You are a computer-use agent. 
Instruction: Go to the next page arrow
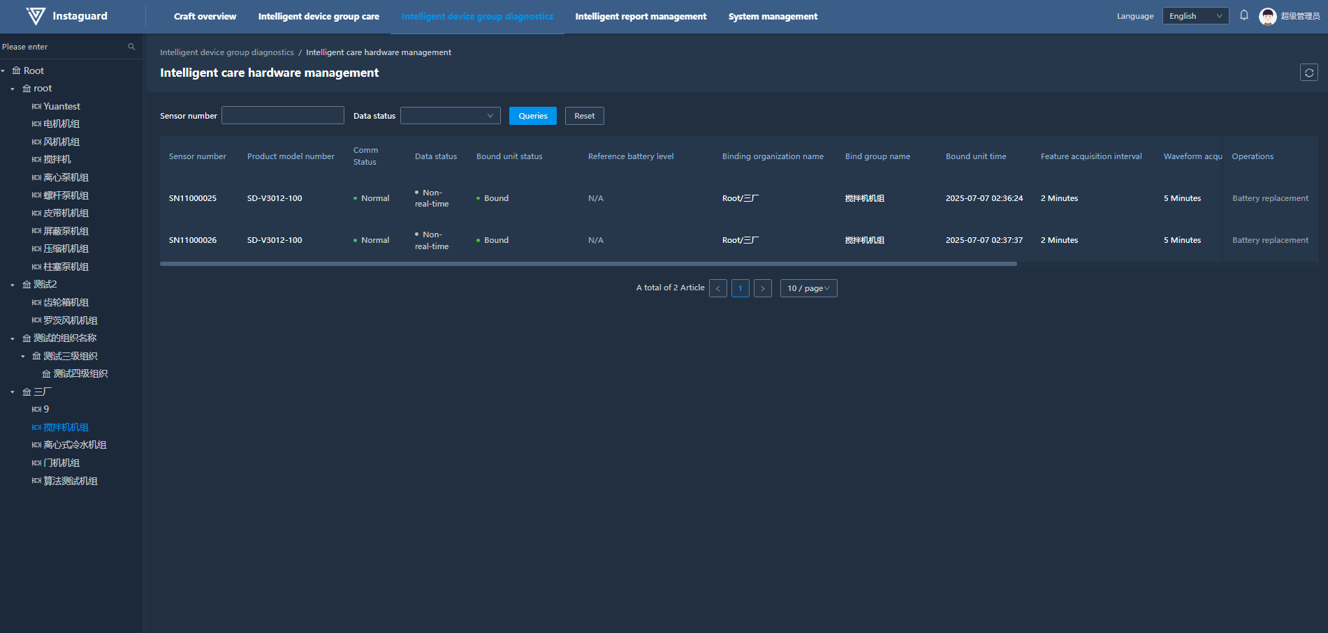point(762,288)
